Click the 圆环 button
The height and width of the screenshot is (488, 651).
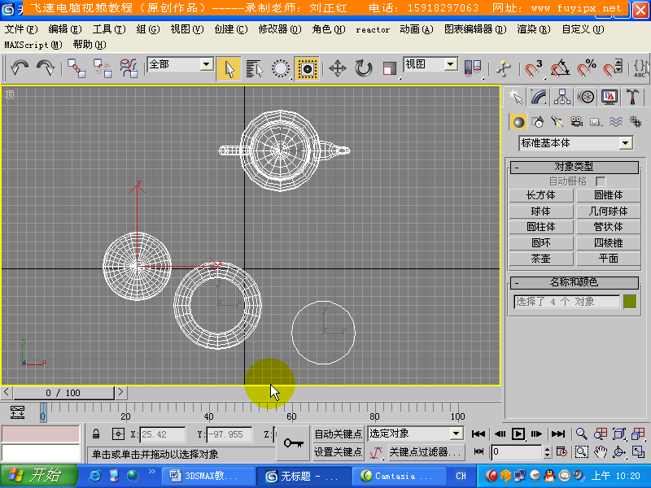point(540,242)
